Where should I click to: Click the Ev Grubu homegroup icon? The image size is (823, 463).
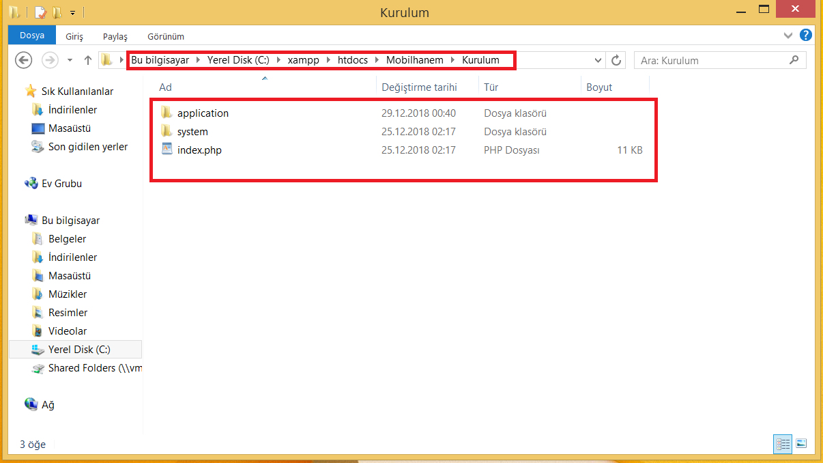31,183
